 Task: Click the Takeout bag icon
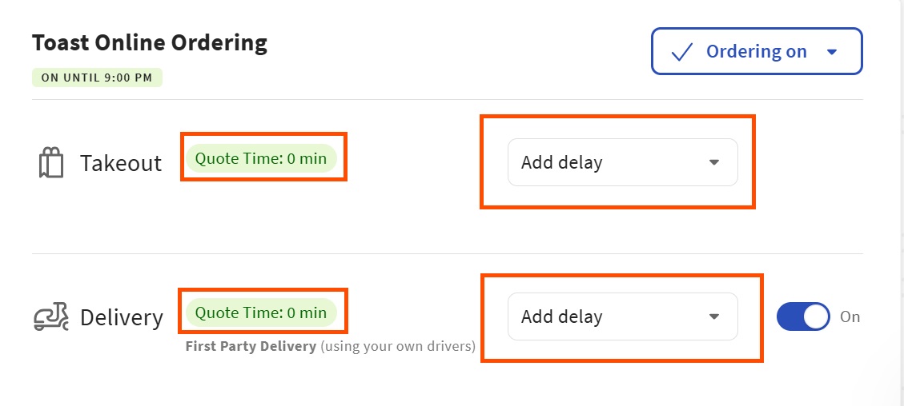pyautogui.click(x=50, y=163)
